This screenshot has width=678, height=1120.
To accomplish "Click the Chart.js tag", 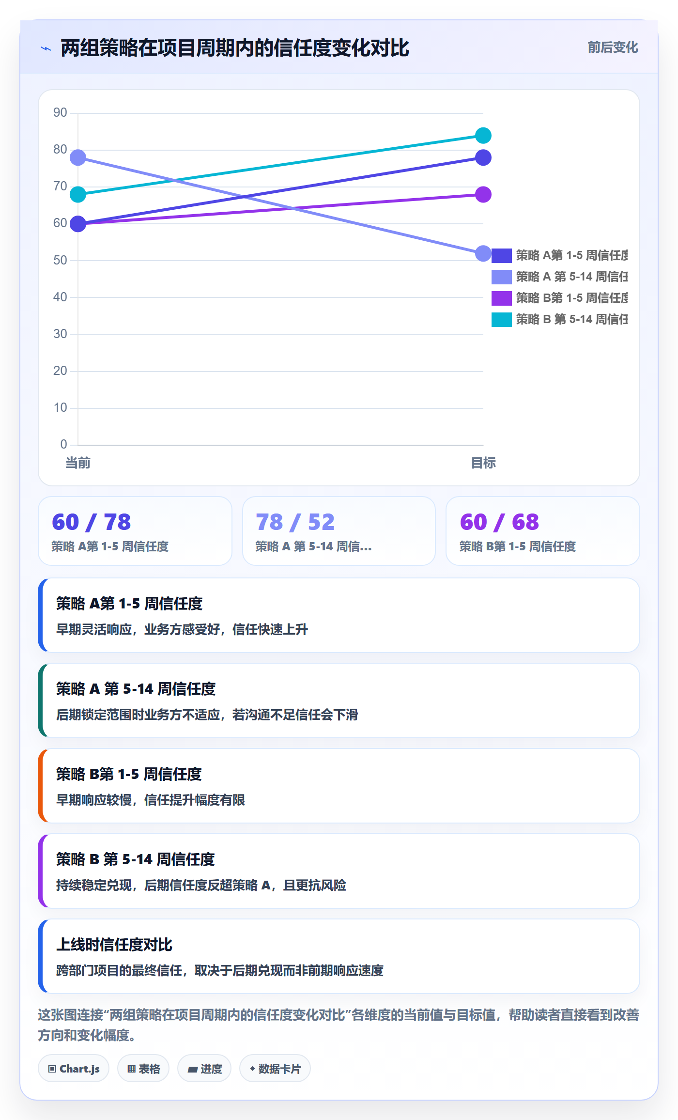I will point(74,1068).
